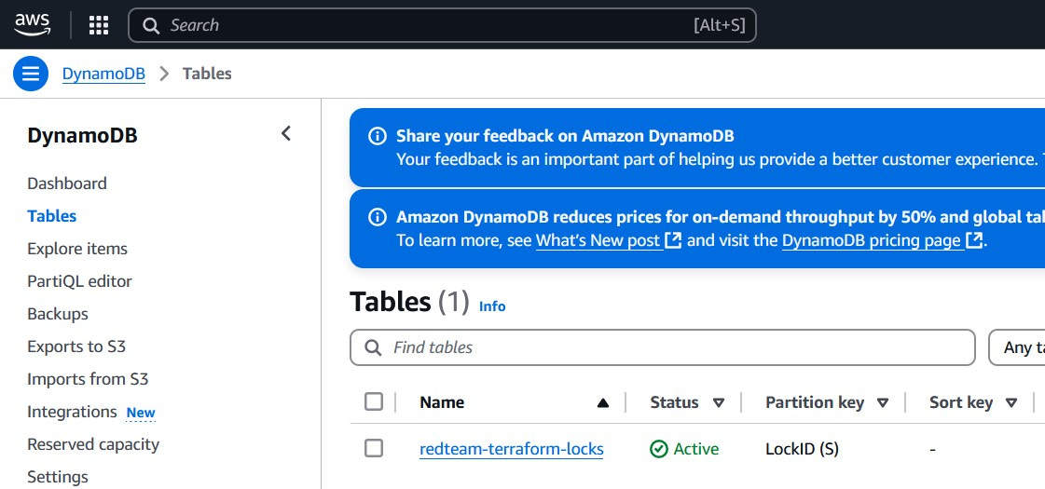Screen dimensions: 1045x489
Task: Open the DynamoDB pricing page link
Action: [x=871, y=239]
